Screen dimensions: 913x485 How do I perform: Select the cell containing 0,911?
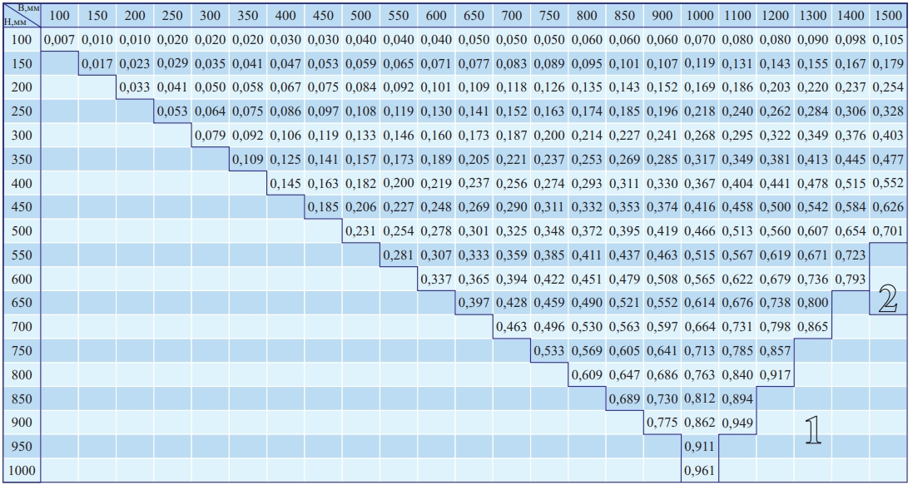pyautogui.click(x=699, y=447)
